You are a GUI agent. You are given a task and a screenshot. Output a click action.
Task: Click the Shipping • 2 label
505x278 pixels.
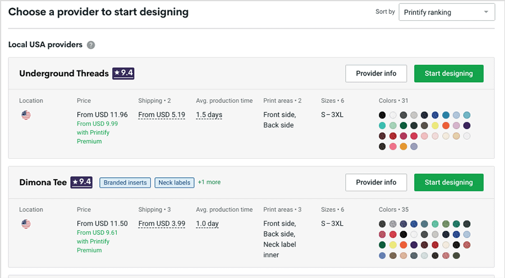(154, 101)
